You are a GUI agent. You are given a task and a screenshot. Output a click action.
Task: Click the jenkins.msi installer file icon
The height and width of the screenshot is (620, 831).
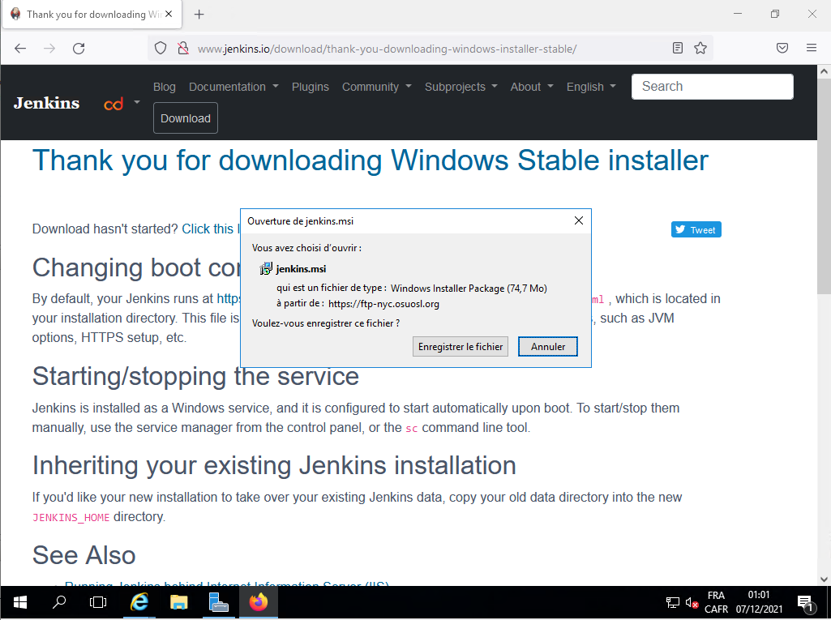coord(266,269)
